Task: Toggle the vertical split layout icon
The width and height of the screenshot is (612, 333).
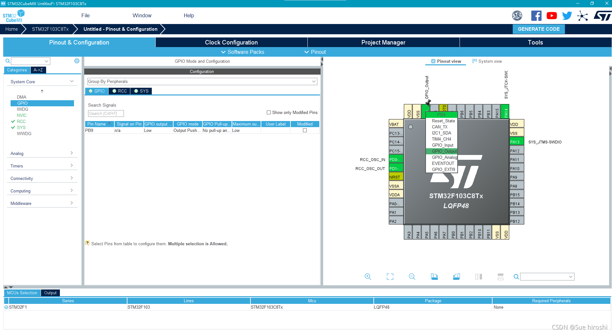Action: (479, 277)
